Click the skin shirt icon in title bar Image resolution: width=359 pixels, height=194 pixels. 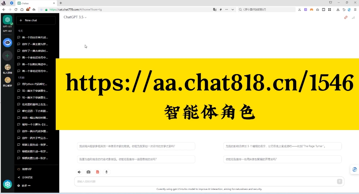click(330, 2)
